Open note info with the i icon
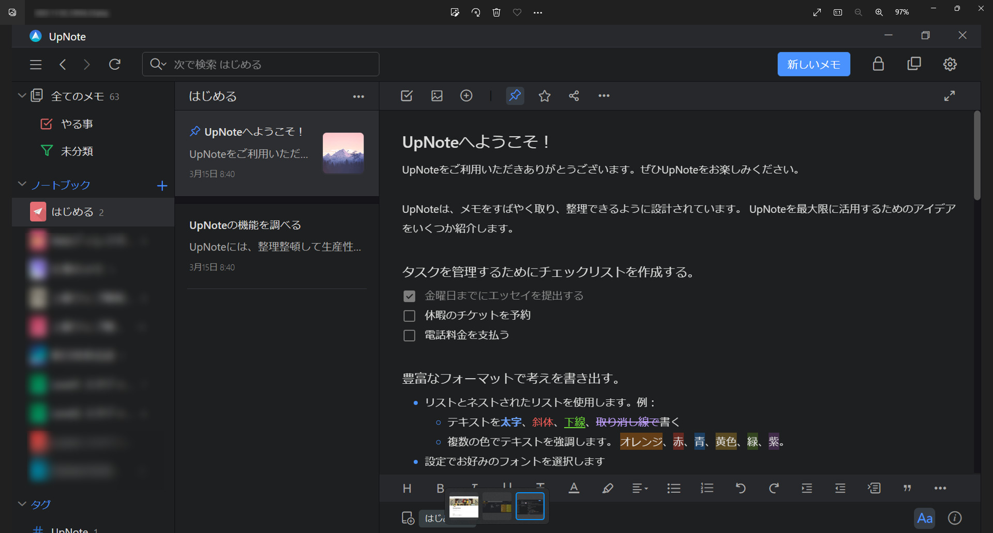The width and height of the screenshot is (993, 533). click(955, 518)
